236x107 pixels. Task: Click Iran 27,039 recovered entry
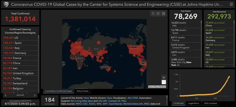tap(219, 46)
